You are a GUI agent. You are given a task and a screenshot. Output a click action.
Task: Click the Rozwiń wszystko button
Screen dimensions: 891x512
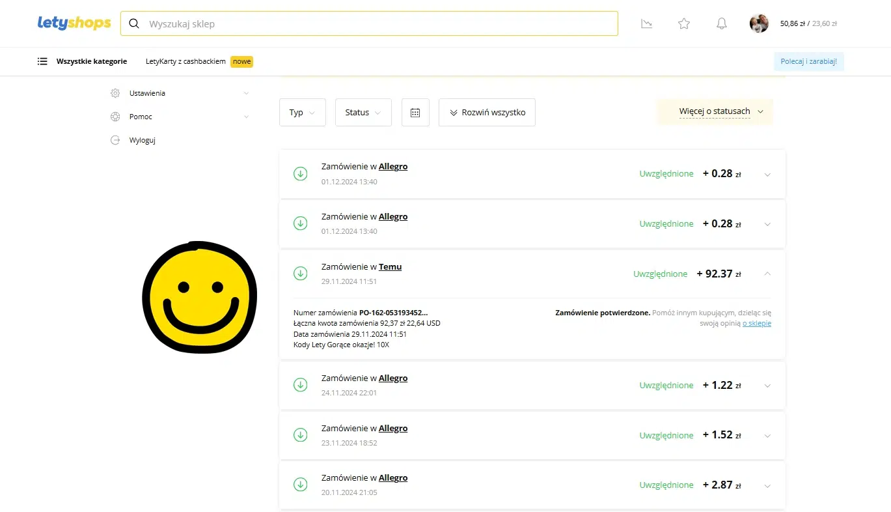pyautogui.click(x=487, y=113)
